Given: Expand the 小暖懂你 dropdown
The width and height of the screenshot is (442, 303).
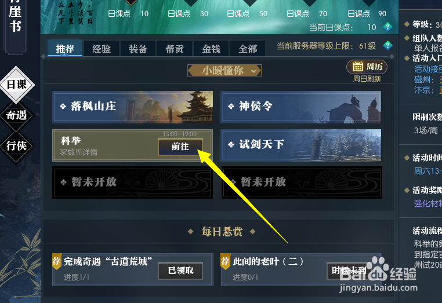Looking at the screenshot, I should tap(224, 71).
